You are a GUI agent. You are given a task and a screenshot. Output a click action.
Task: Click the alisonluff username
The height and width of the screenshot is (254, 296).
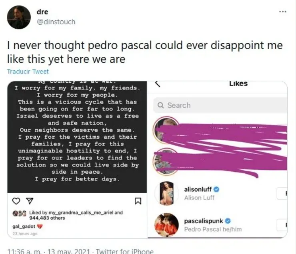[x=198, y=189]
